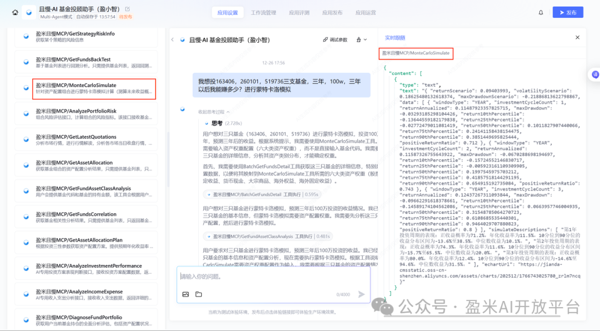The width and height of the screenshot is (600, 331).
Task: Click 盈米且慢MCP/MonteCarloSimulate title in tracking panel
Action: [416, 53]
